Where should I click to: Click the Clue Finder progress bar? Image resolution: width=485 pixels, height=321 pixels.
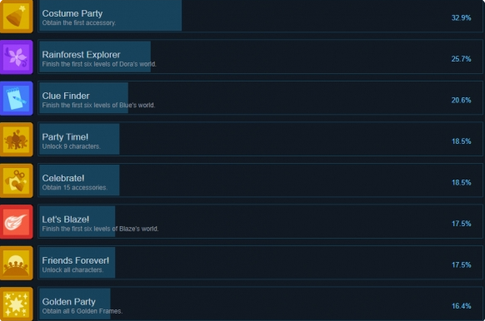(x=83, y=98)
